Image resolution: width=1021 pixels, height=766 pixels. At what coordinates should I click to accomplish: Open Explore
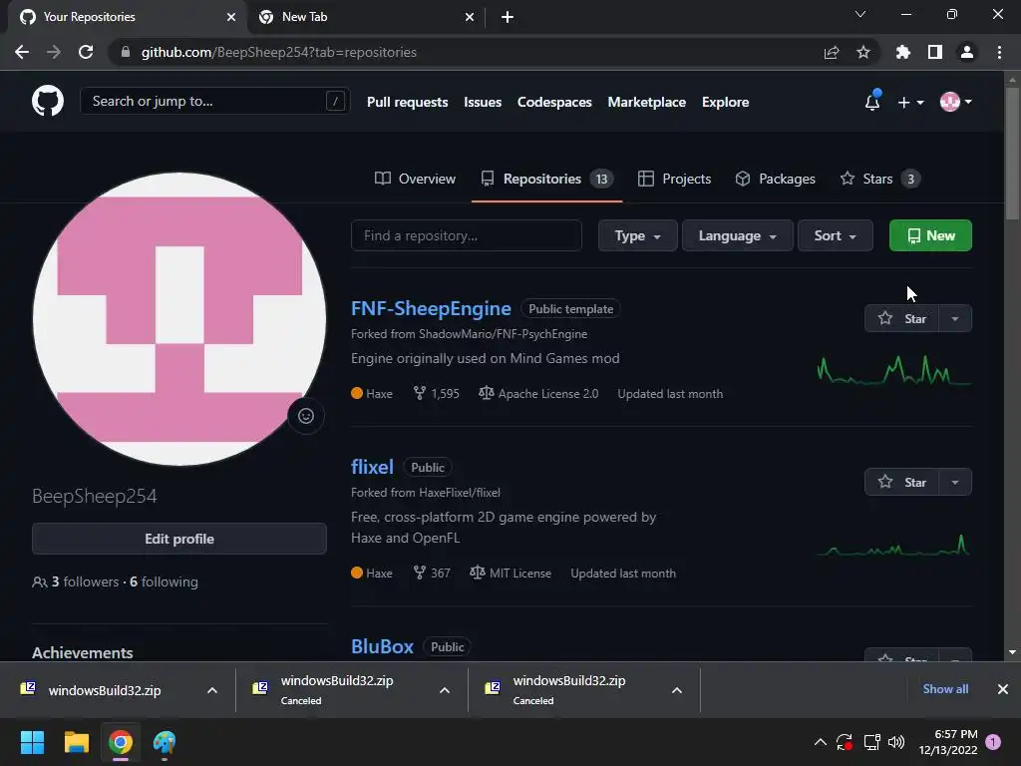pyautogui.click(x=726, y=103)
